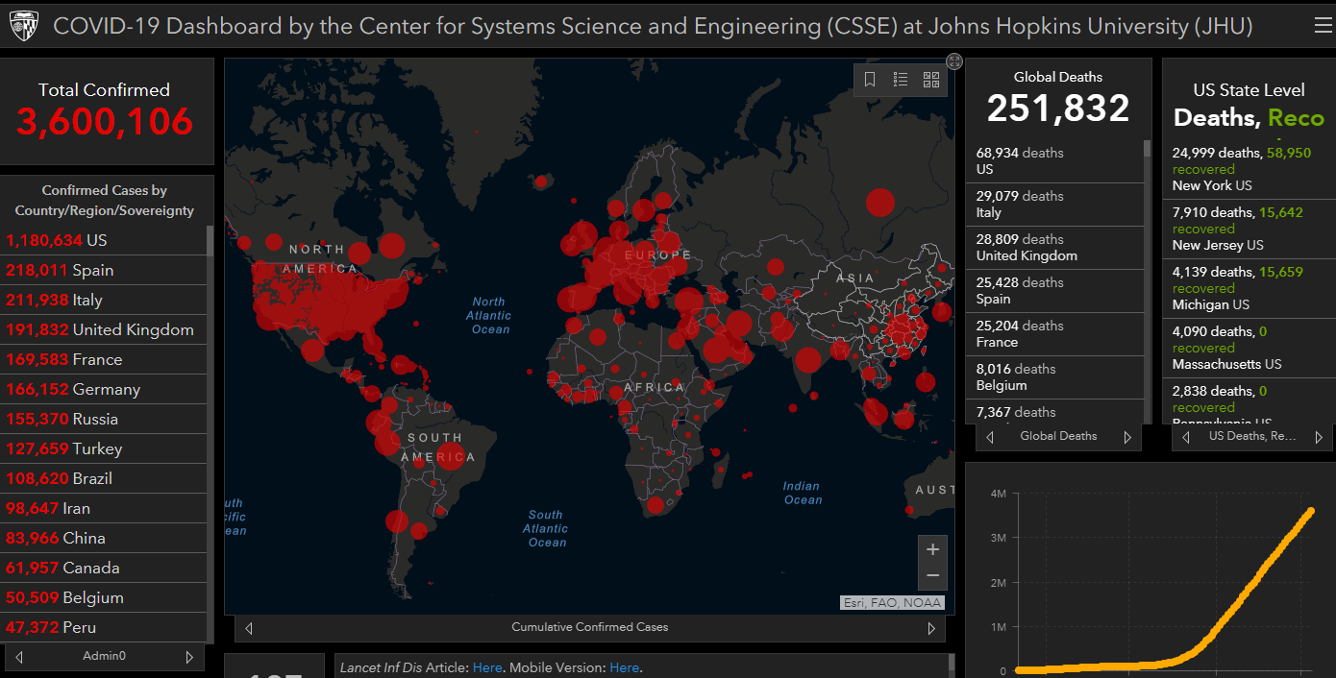Select Russia in confirmed cases list

[x=104, y=419]
